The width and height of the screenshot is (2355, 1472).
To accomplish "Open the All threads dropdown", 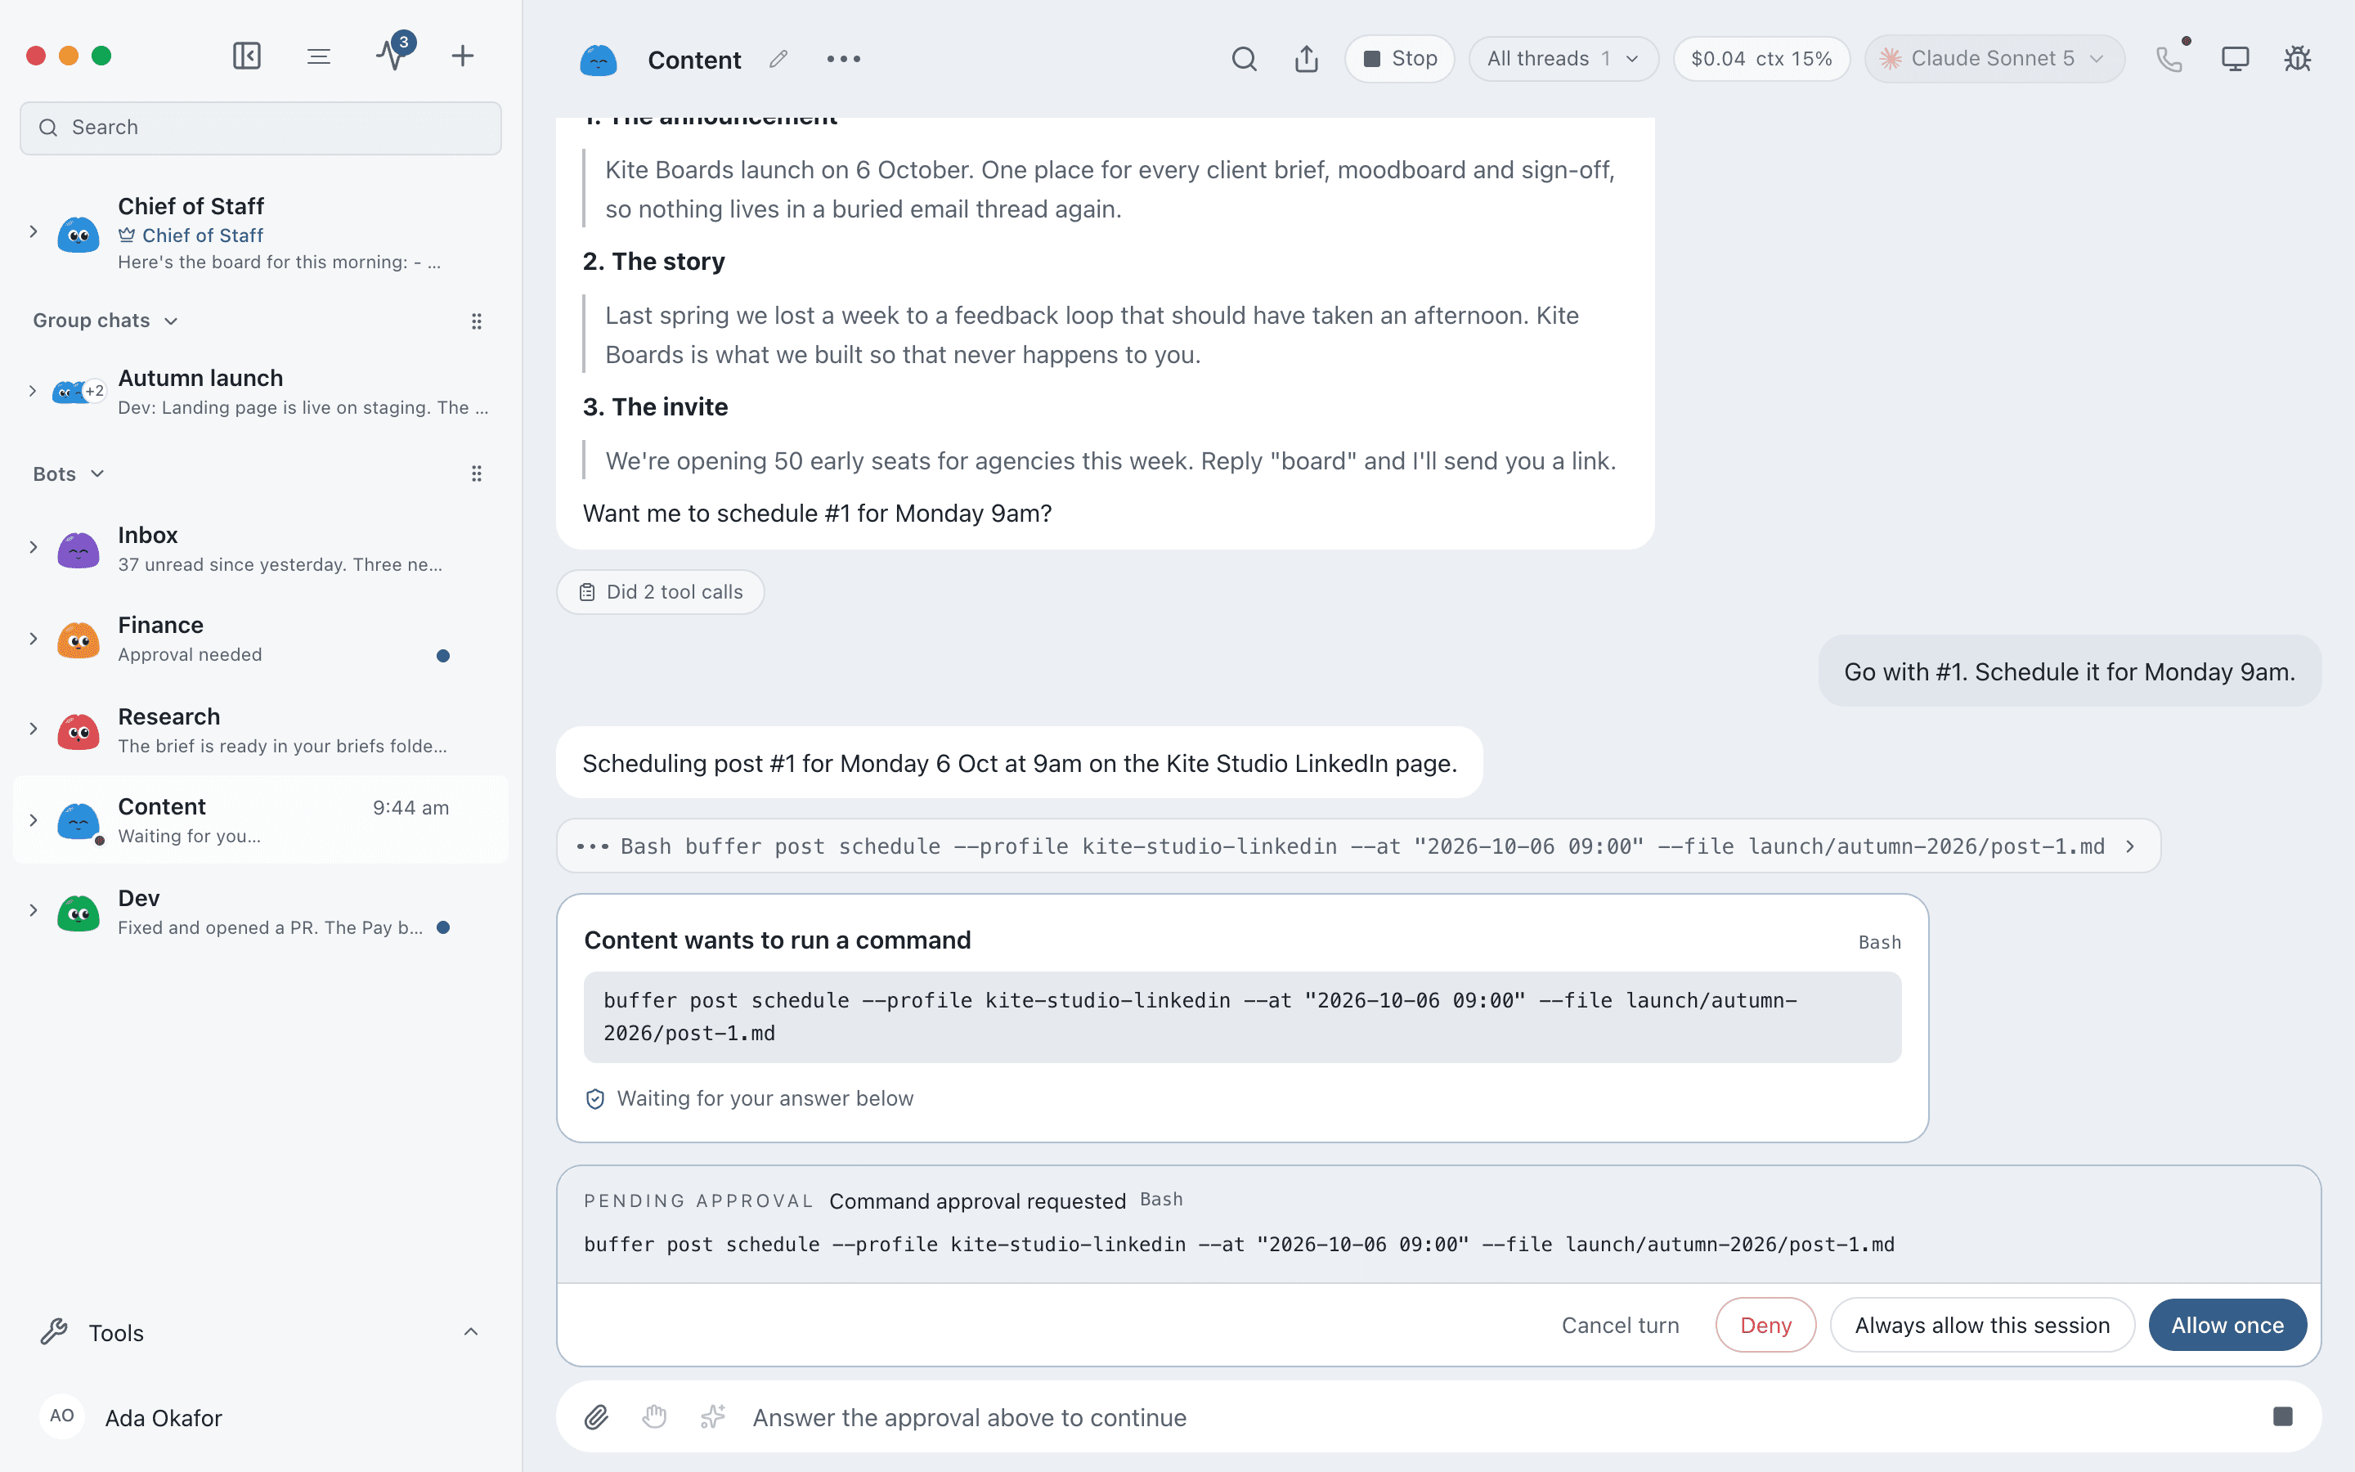I will 1563,60.
